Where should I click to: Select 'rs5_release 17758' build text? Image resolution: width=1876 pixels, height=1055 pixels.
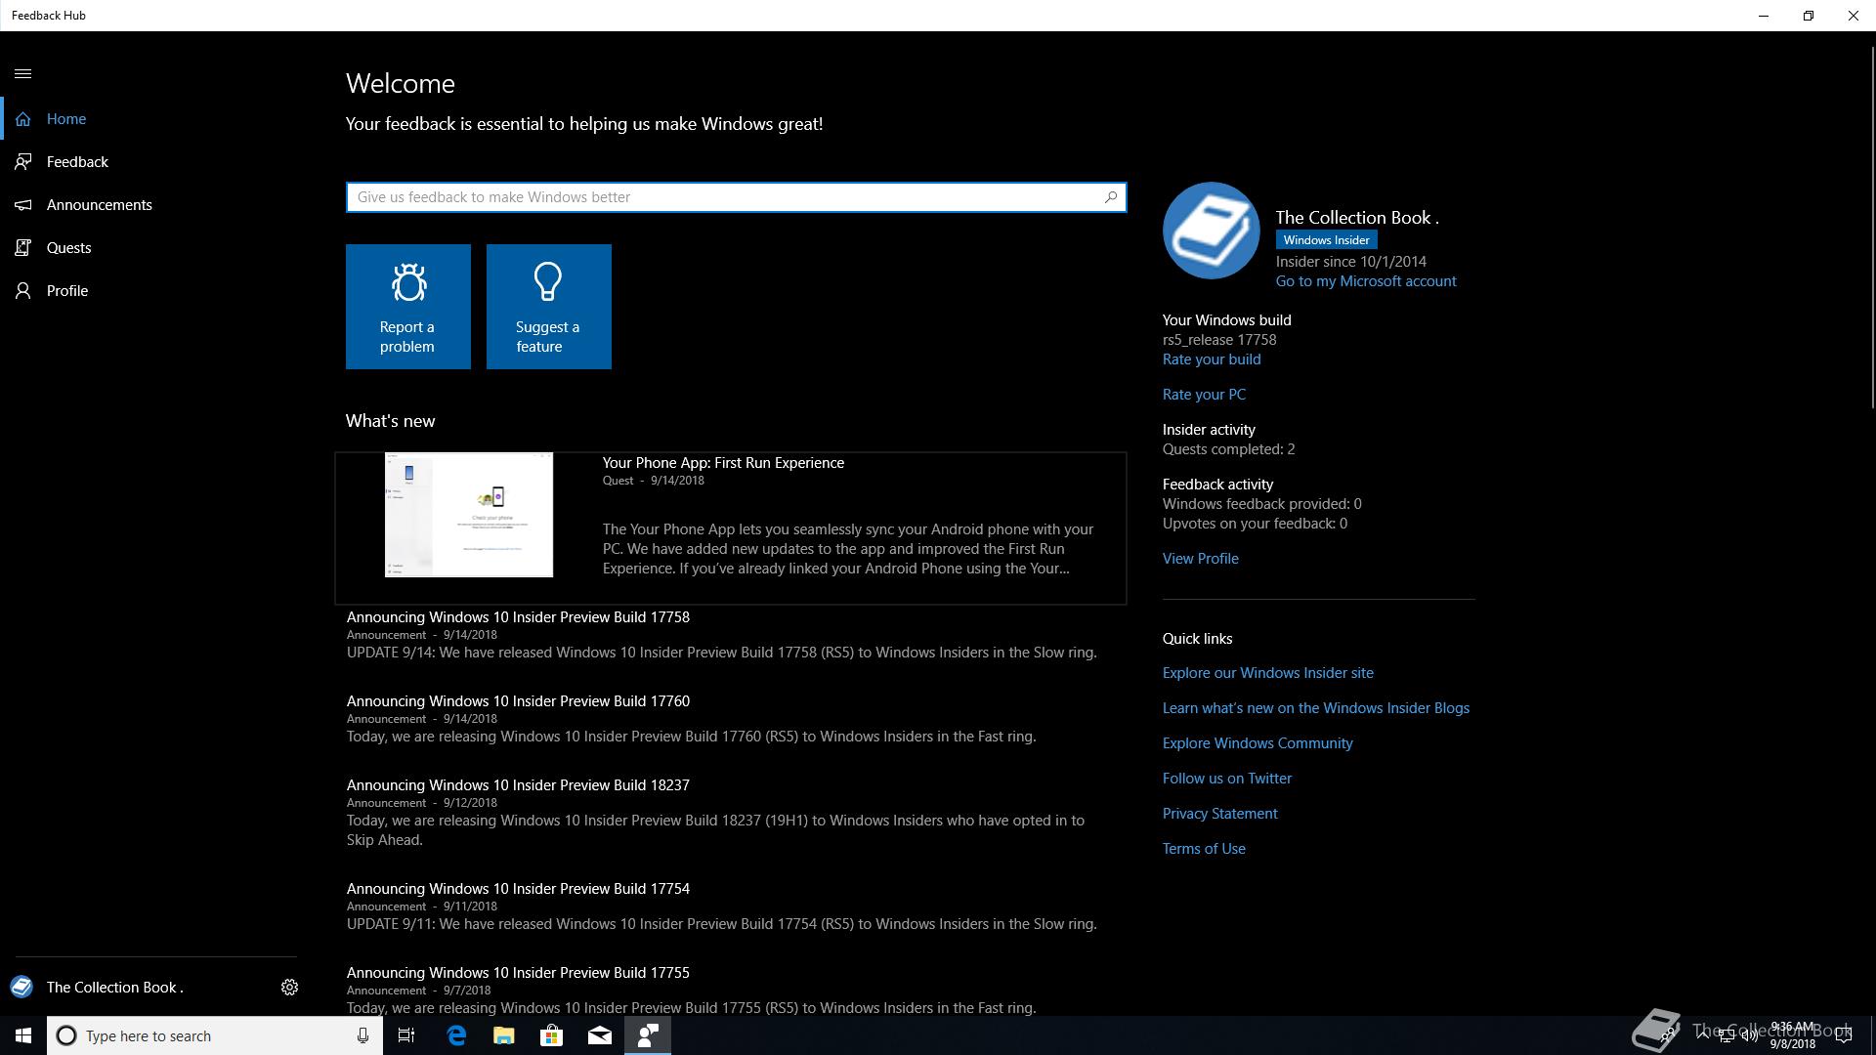(x=1219, y=340)
